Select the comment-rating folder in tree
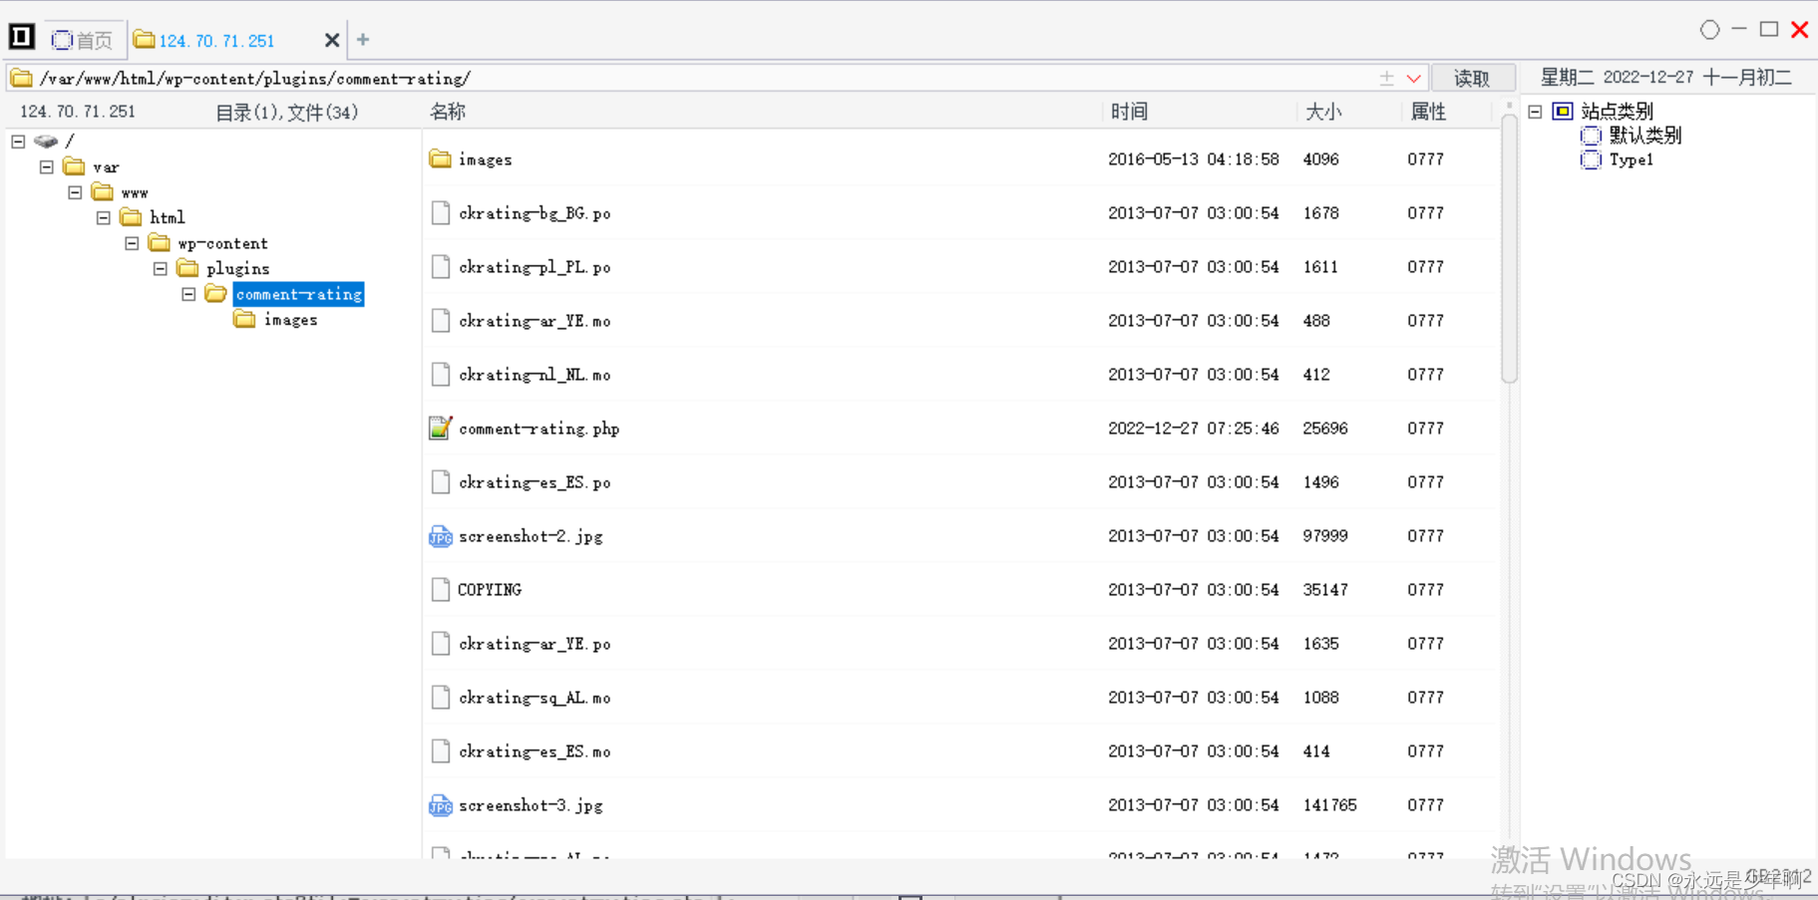Image resolution: width=1818 pixels, height=900 pixels. 298,294
